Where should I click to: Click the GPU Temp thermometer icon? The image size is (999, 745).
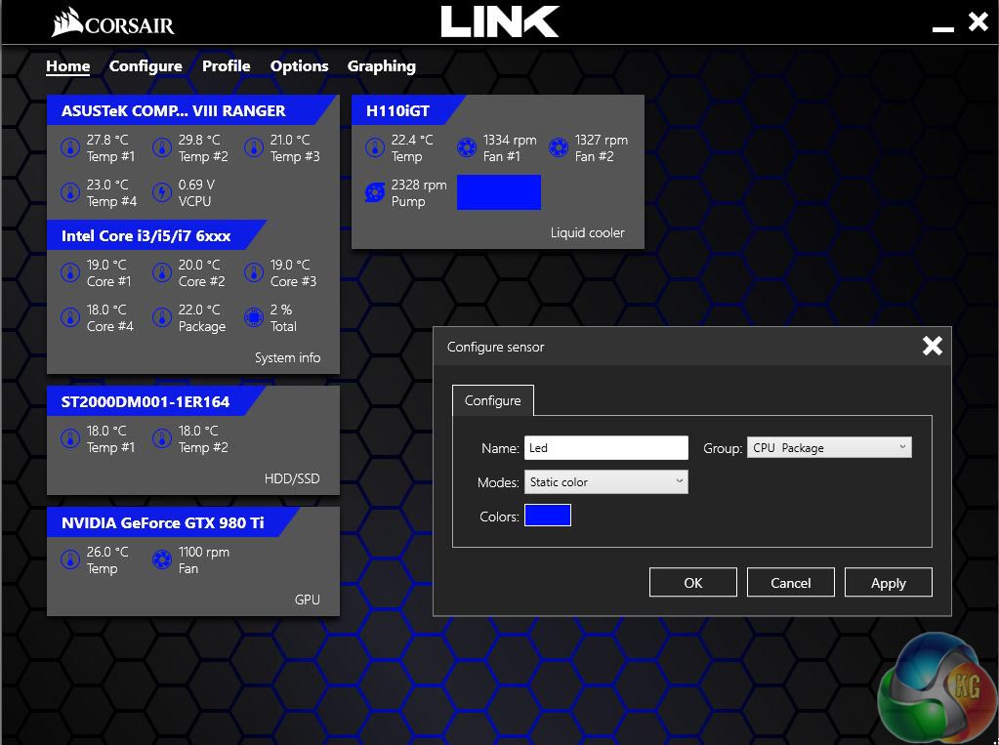pos(70,559)
